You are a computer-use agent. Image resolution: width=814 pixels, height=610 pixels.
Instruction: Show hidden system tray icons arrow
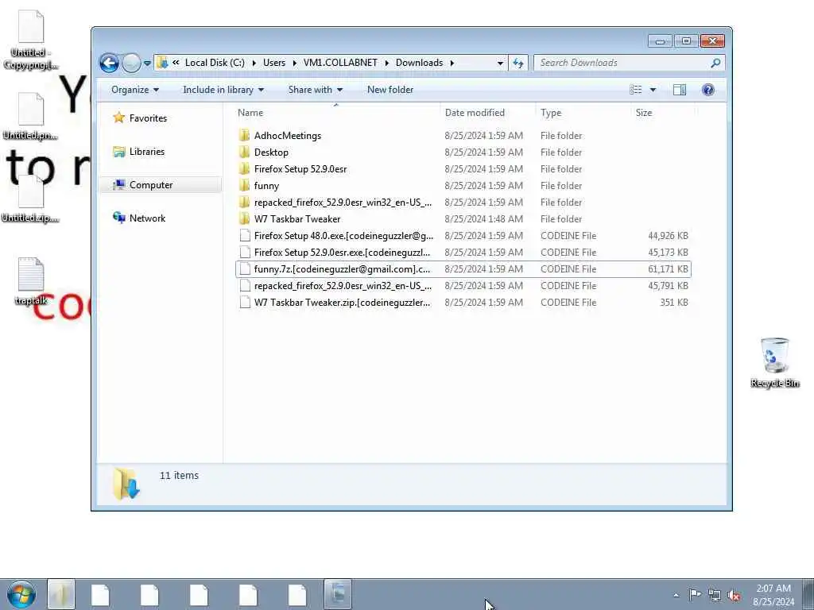click(676, 595)
